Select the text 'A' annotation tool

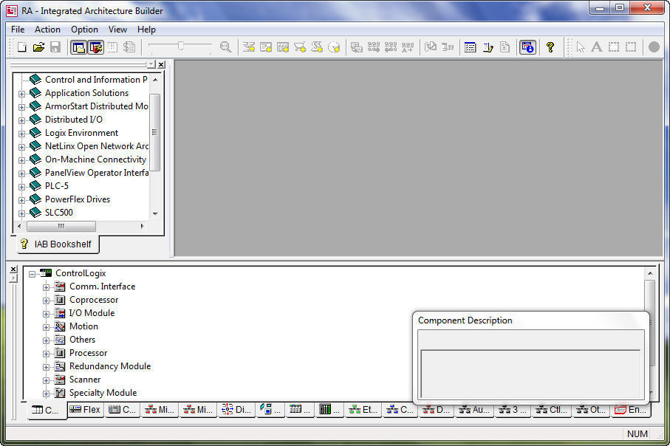click(x=597, y=47)
